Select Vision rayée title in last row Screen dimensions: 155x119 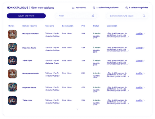(x=27, y=100)
